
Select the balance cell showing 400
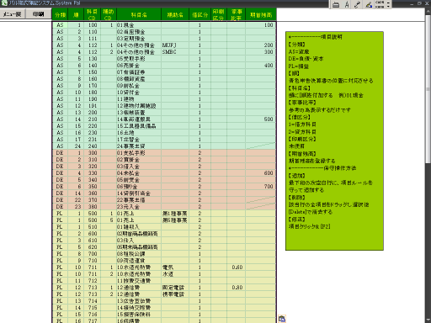(261, 66)
